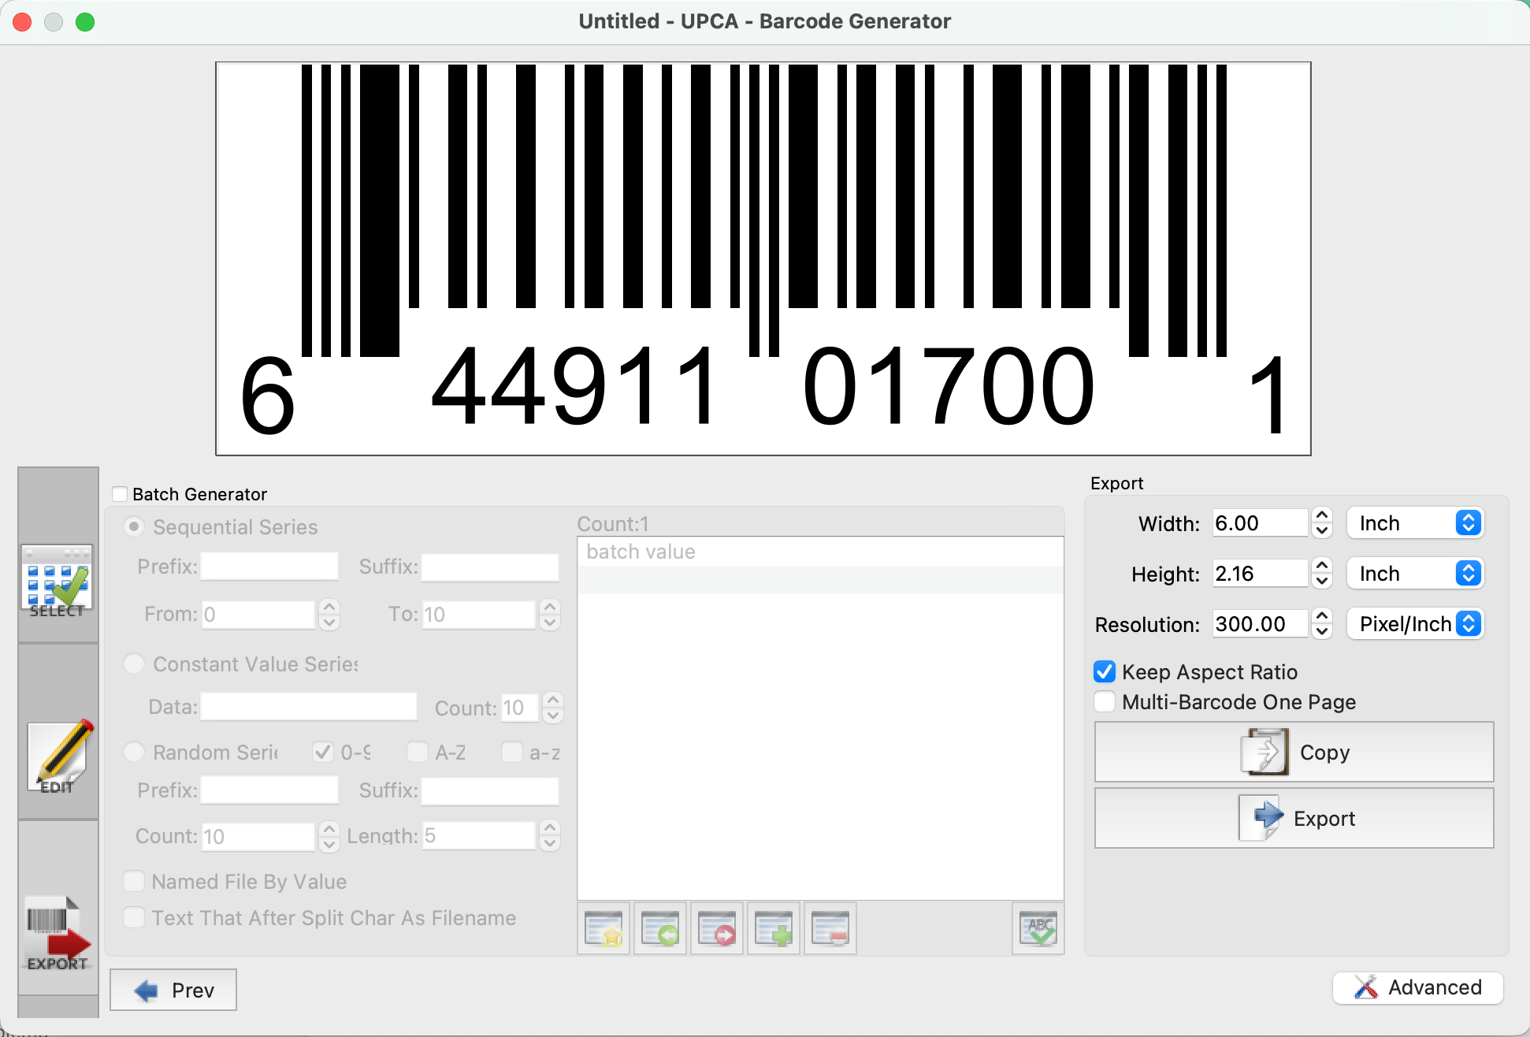Click the export list red arrow icon

click(717, 928)
